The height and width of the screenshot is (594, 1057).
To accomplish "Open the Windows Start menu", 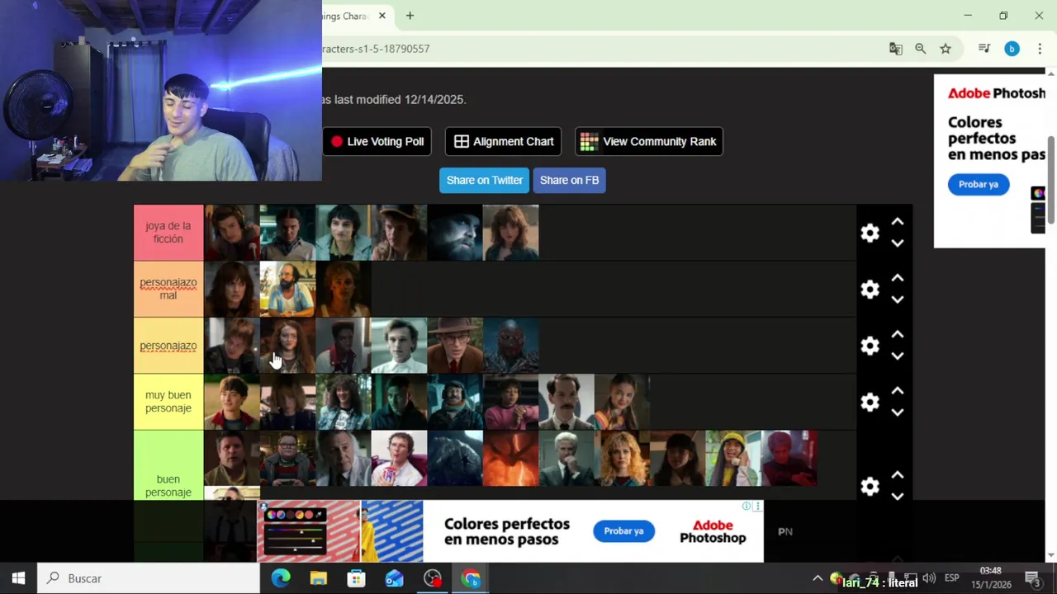I will pos(18,578).
